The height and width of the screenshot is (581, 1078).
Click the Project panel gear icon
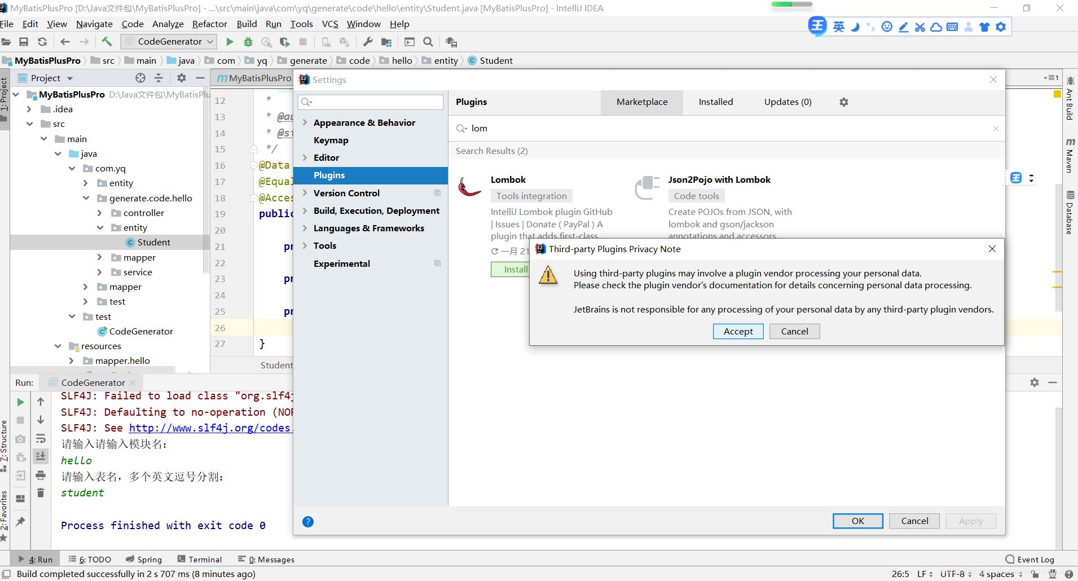pos(181,78)
